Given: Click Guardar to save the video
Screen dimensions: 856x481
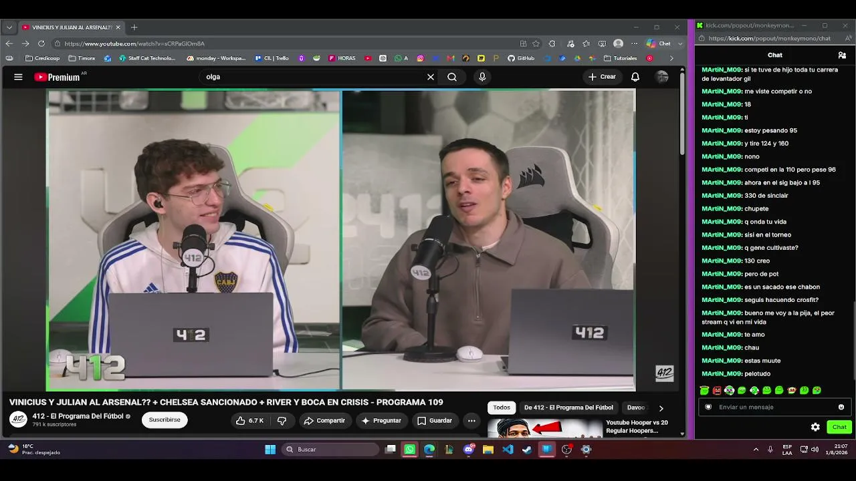Looking at the screenshot, I should [x=435, y=420].
